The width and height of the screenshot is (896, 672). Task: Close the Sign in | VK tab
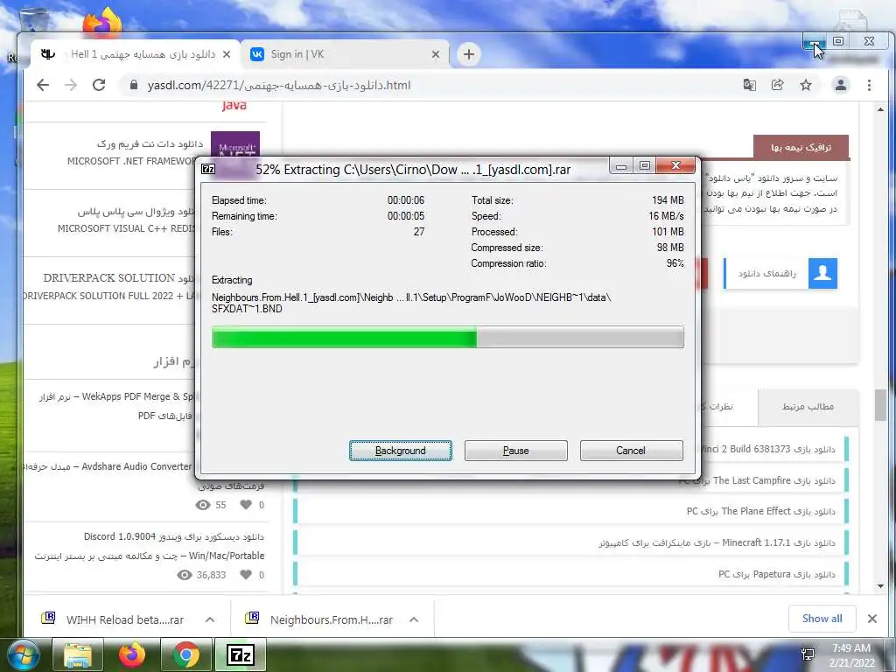436,54
